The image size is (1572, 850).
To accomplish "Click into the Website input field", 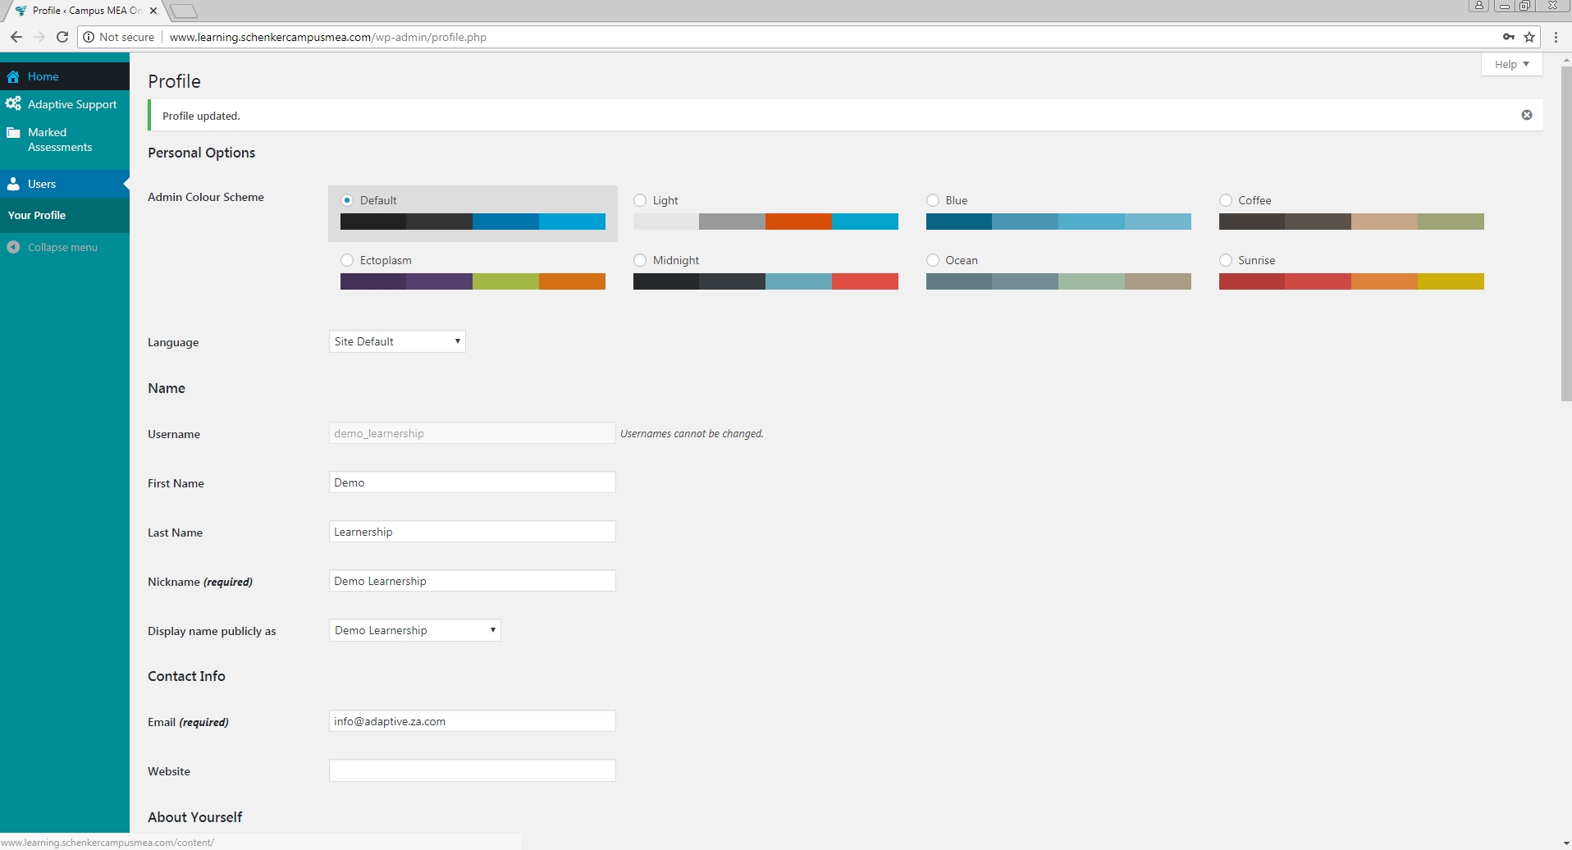I will tap(472, 770).
